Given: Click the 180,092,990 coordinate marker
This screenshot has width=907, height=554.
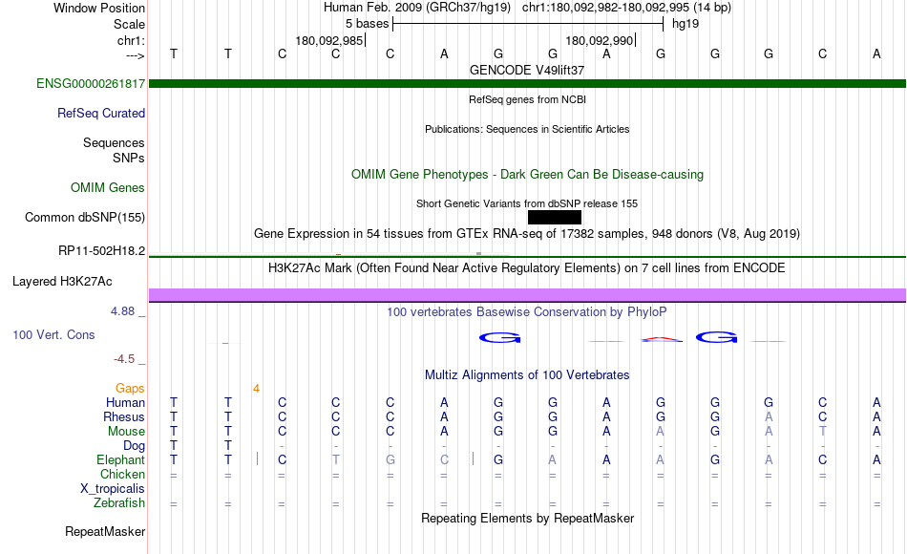Looking at the screenshot, I should pyautogui.click(x=601, y=40).
